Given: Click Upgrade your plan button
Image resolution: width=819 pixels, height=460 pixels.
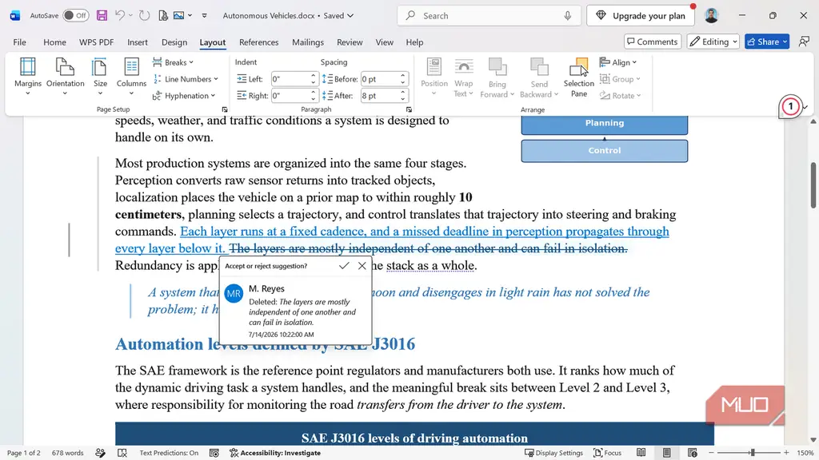Looking at the screenshot, I should (641, 16).
